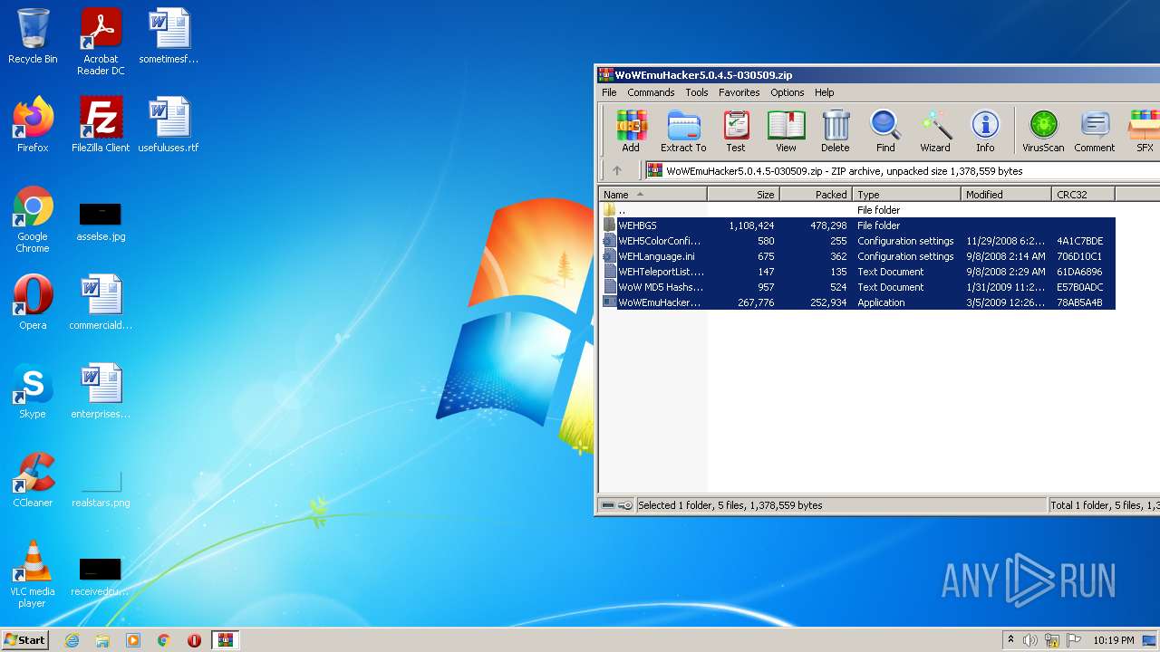Select the WoW MD5 Hashs file row
1160x652 pixels.
pos(858,287)
